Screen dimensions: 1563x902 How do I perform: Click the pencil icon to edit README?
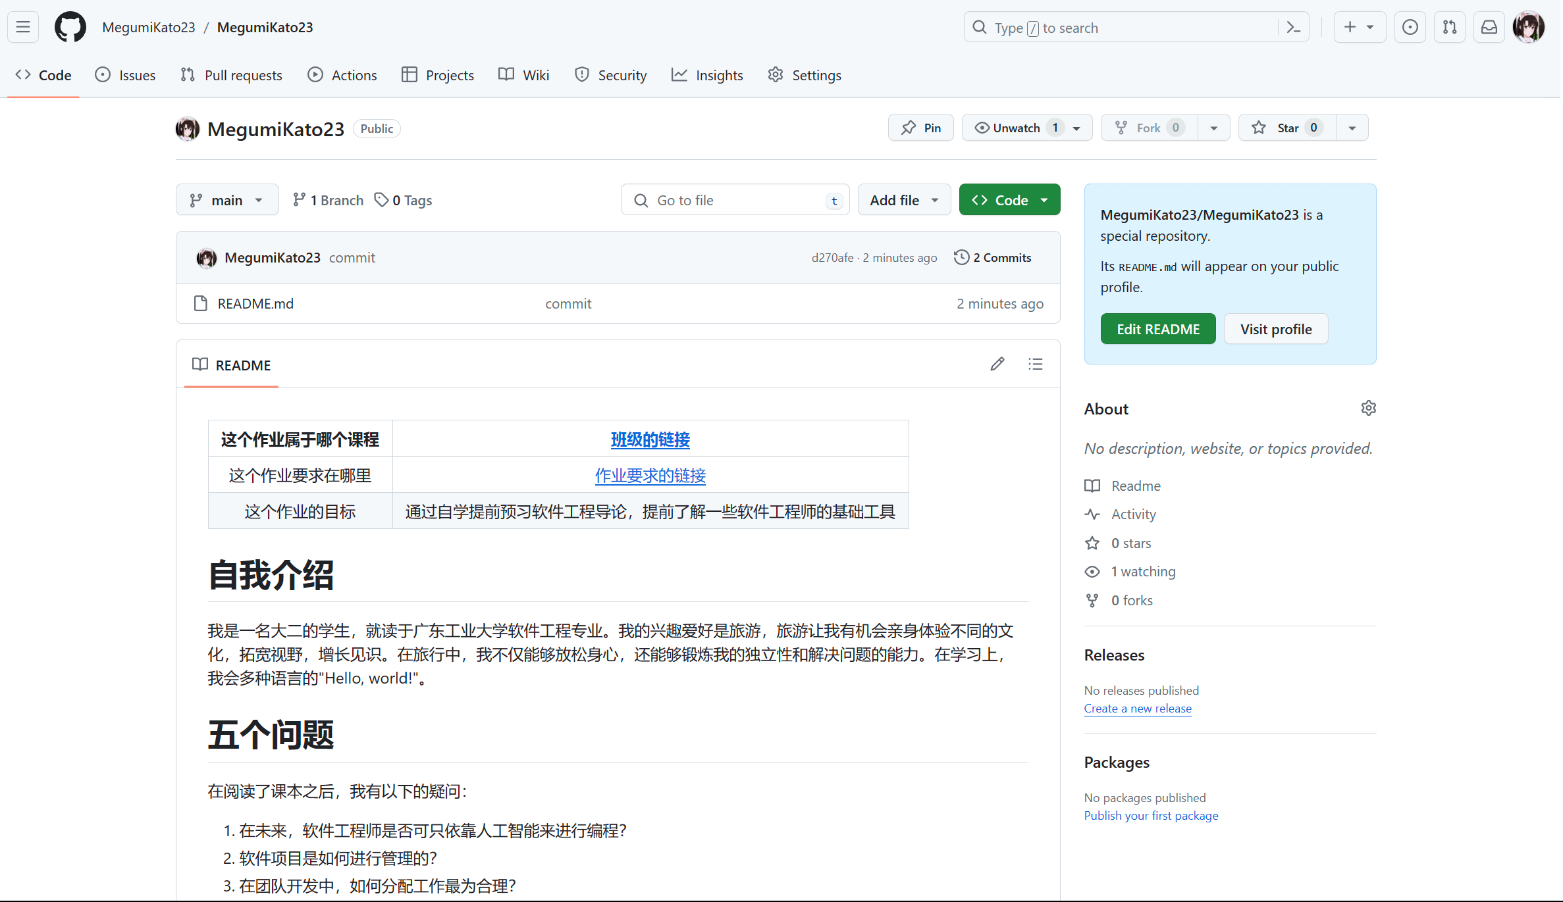(997, 364)
